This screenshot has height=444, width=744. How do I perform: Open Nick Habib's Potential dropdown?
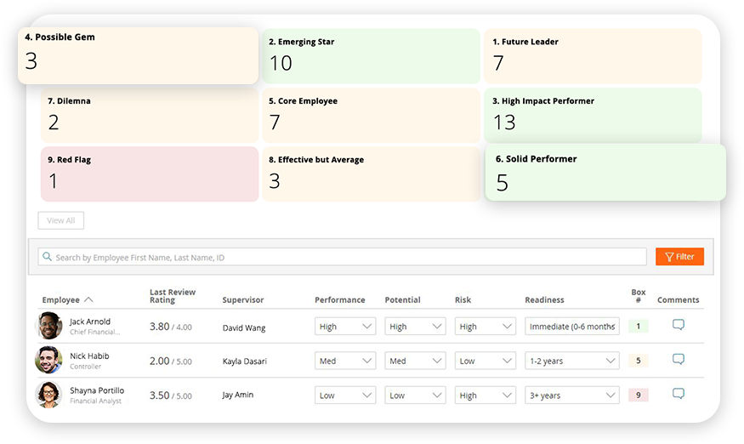click(x=415, y=361)
